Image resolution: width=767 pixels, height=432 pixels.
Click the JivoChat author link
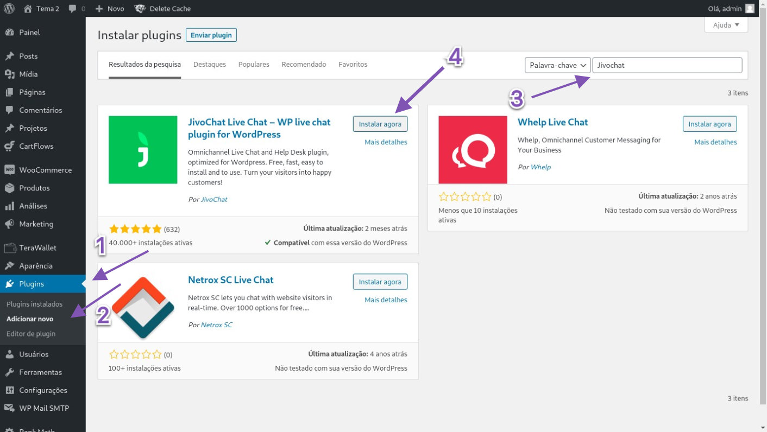point(214,200)
